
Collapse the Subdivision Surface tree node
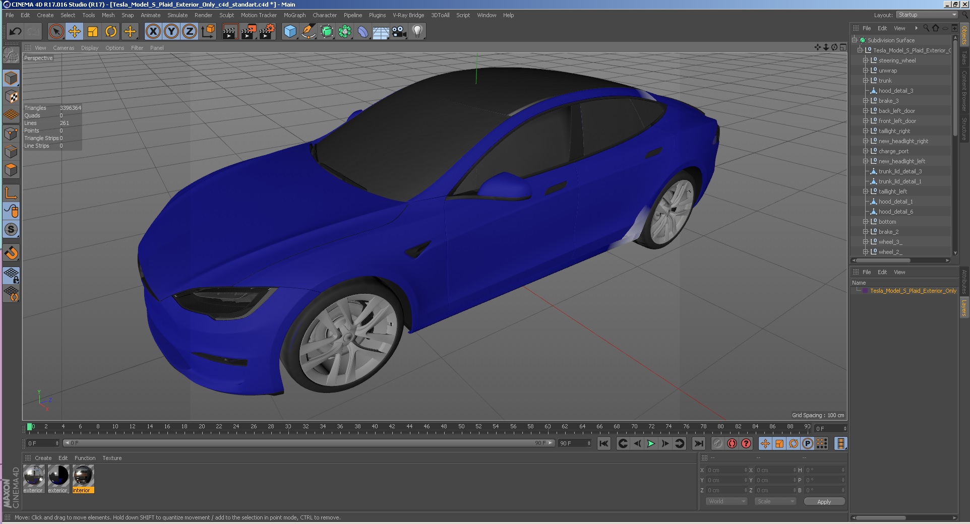click(855, 40)
